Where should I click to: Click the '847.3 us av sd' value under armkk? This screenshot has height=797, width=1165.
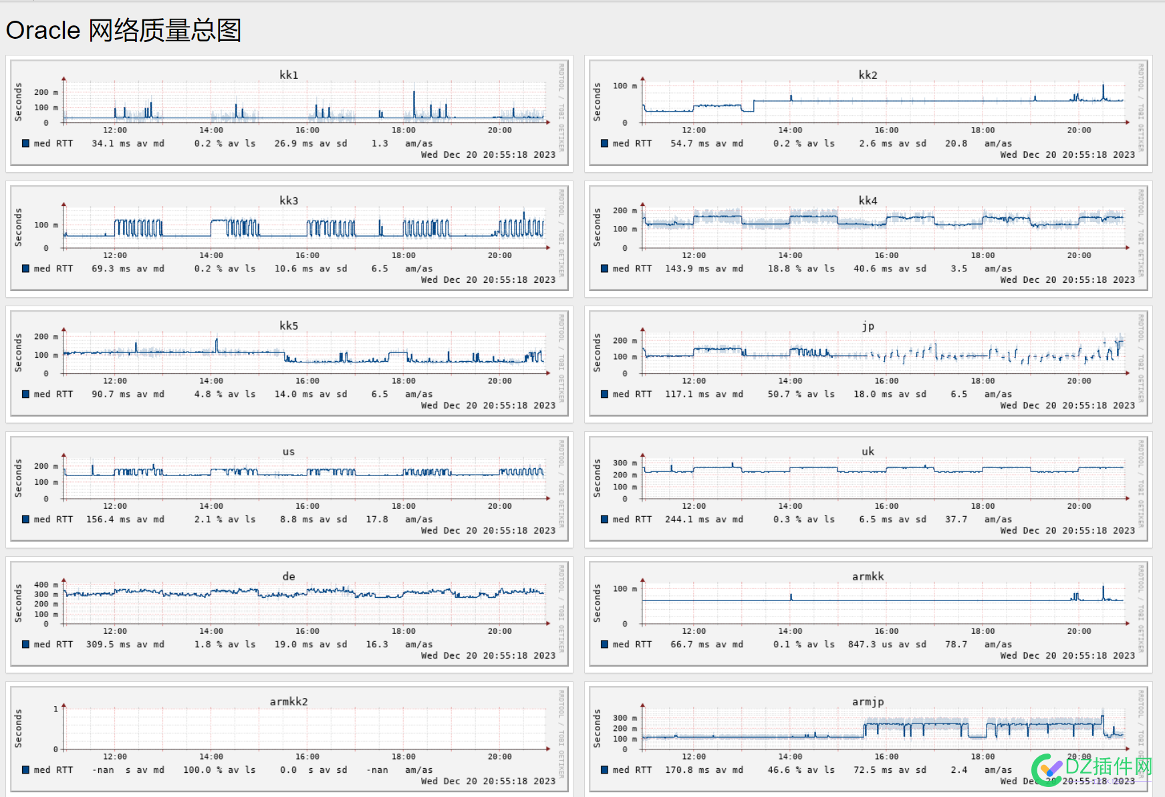pos(887,644)
